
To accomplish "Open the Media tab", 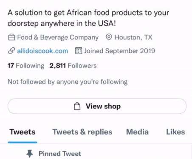I will (x=137, y=132).
